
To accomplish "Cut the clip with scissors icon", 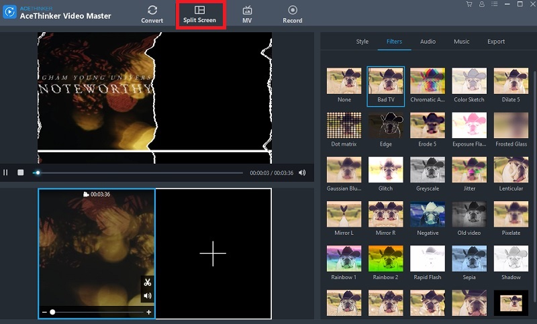I will 148,282.
